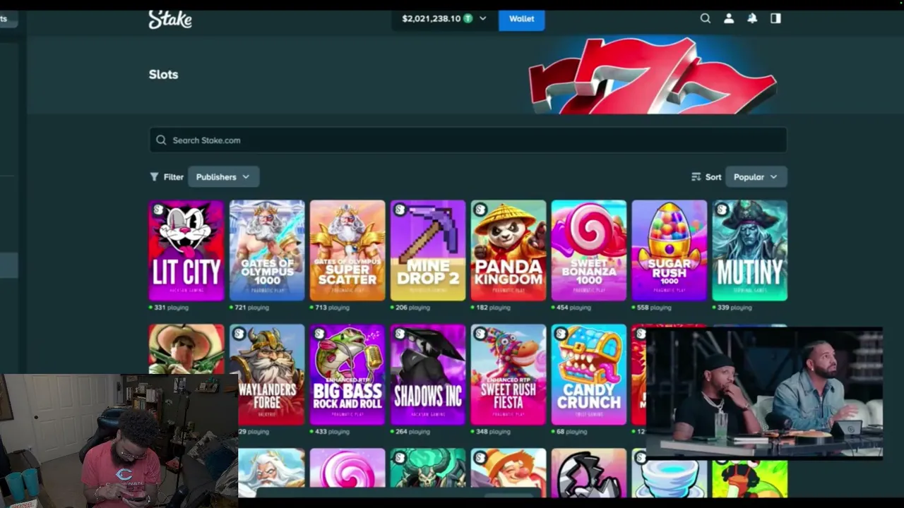Image resolution: width=904 pixels, height=508 pixels.
Task: Open Sweet Bonanza 1000 slot
Action: [589, 250]
